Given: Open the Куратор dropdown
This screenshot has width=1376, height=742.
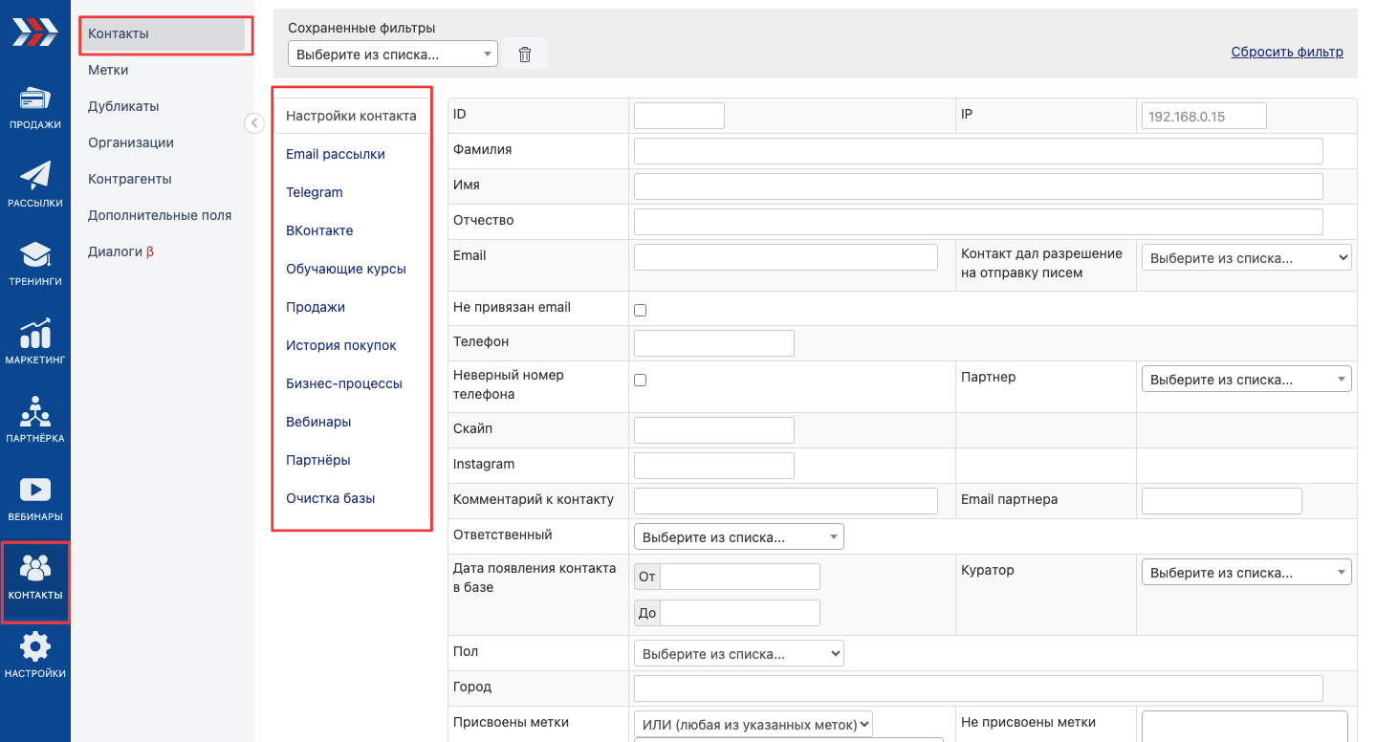Looking at the screenshot, I should click(x=1247, y=573).
